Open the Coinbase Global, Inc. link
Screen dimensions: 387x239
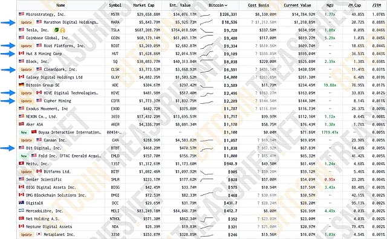pos(48,38)
